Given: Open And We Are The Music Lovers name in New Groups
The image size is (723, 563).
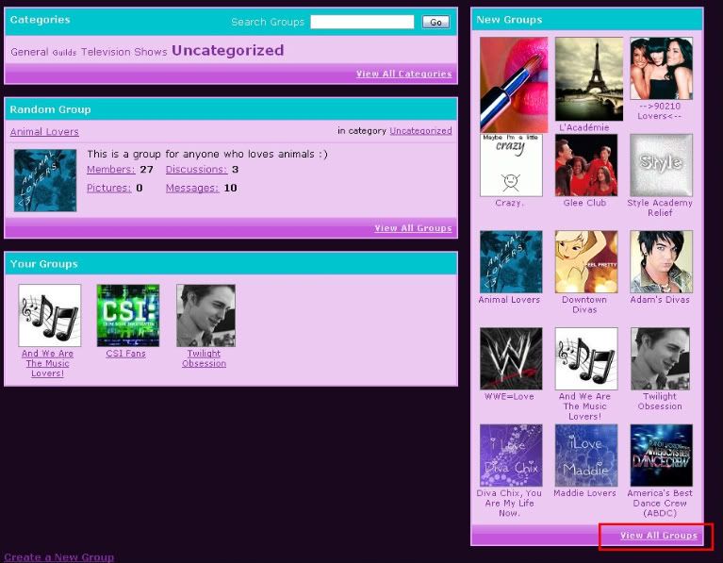Looking at the screenshot, I should pos(584,406).
